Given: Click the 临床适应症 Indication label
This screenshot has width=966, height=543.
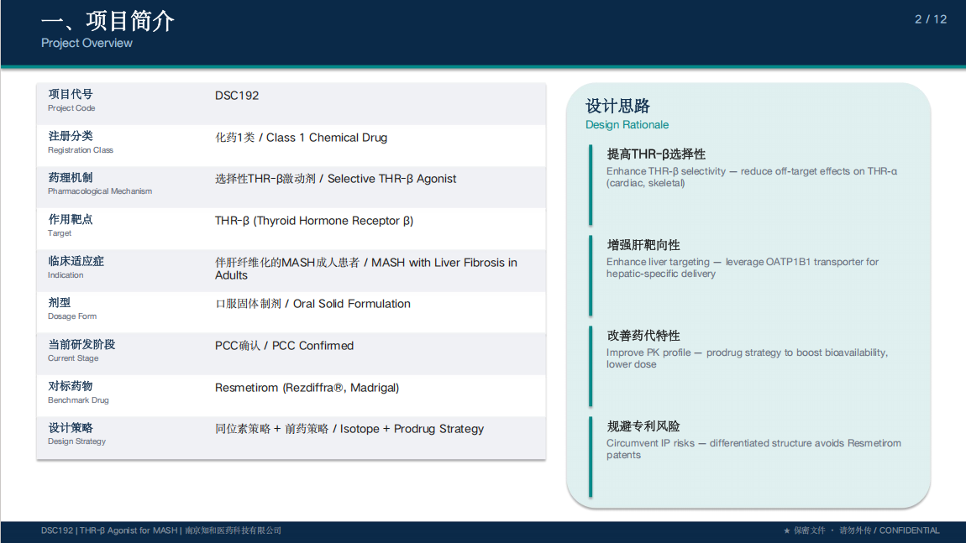Looking at the screenshot, I should (x=76, y=267).
